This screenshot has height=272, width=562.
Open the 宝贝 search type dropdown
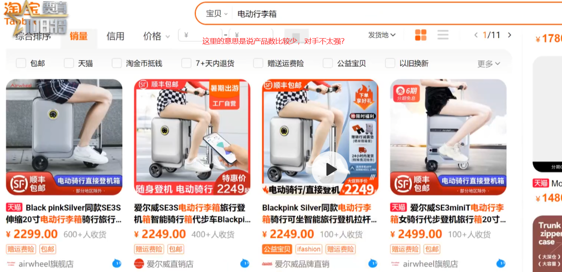click(217, 14)
